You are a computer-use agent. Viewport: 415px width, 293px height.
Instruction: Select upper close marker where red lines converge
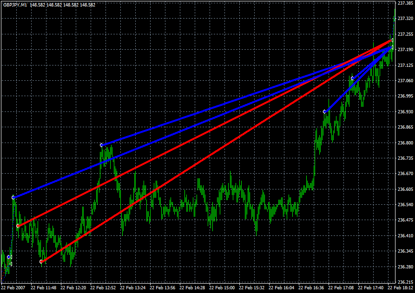(391, 41)
